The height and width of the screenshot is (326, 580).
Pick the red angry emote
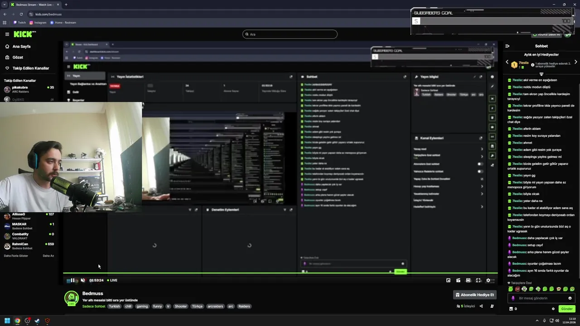tap(517, 289)
